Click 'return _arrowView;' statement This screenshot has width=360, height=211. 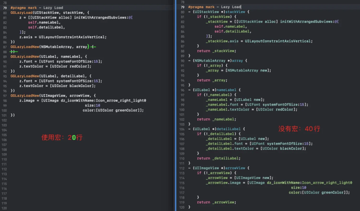(x=216, y=202)
